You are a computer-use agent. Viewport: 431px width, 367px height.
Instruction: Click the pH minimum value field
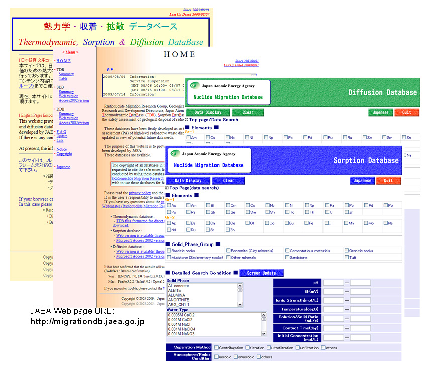click(334, 283)
